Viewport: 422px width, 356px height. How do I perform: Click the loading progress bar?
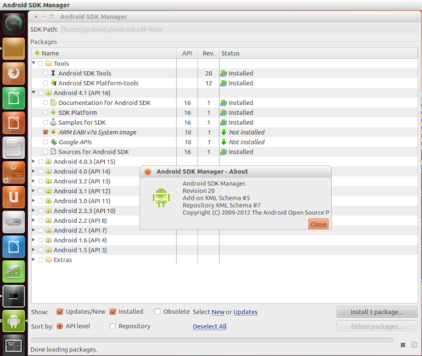[x=212, y=340]
